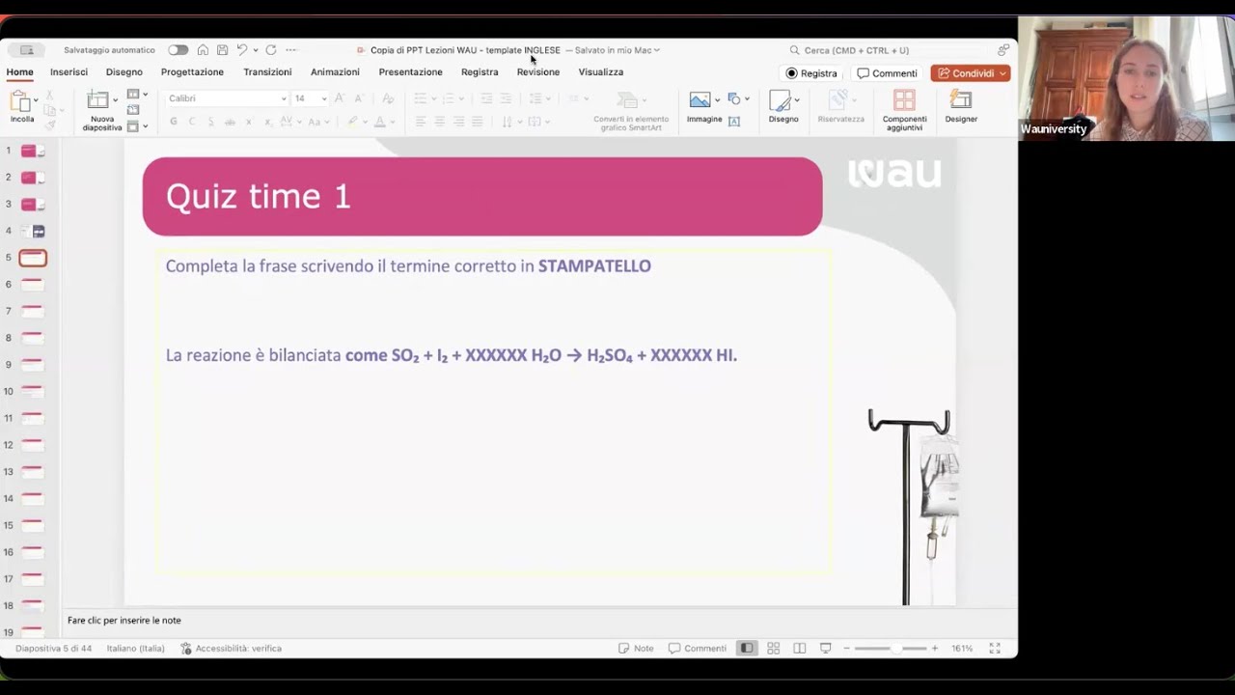This screenshot has height=695, width=1235.
Task: Open the Inserisci ribbon tab
Action: [x=69, y=72]
